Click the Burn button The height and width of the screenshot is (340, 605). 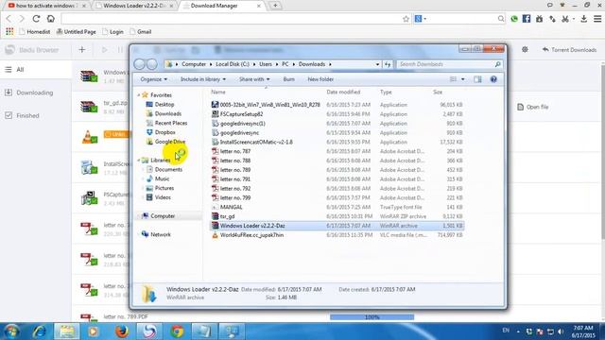(x=288, y=79)
